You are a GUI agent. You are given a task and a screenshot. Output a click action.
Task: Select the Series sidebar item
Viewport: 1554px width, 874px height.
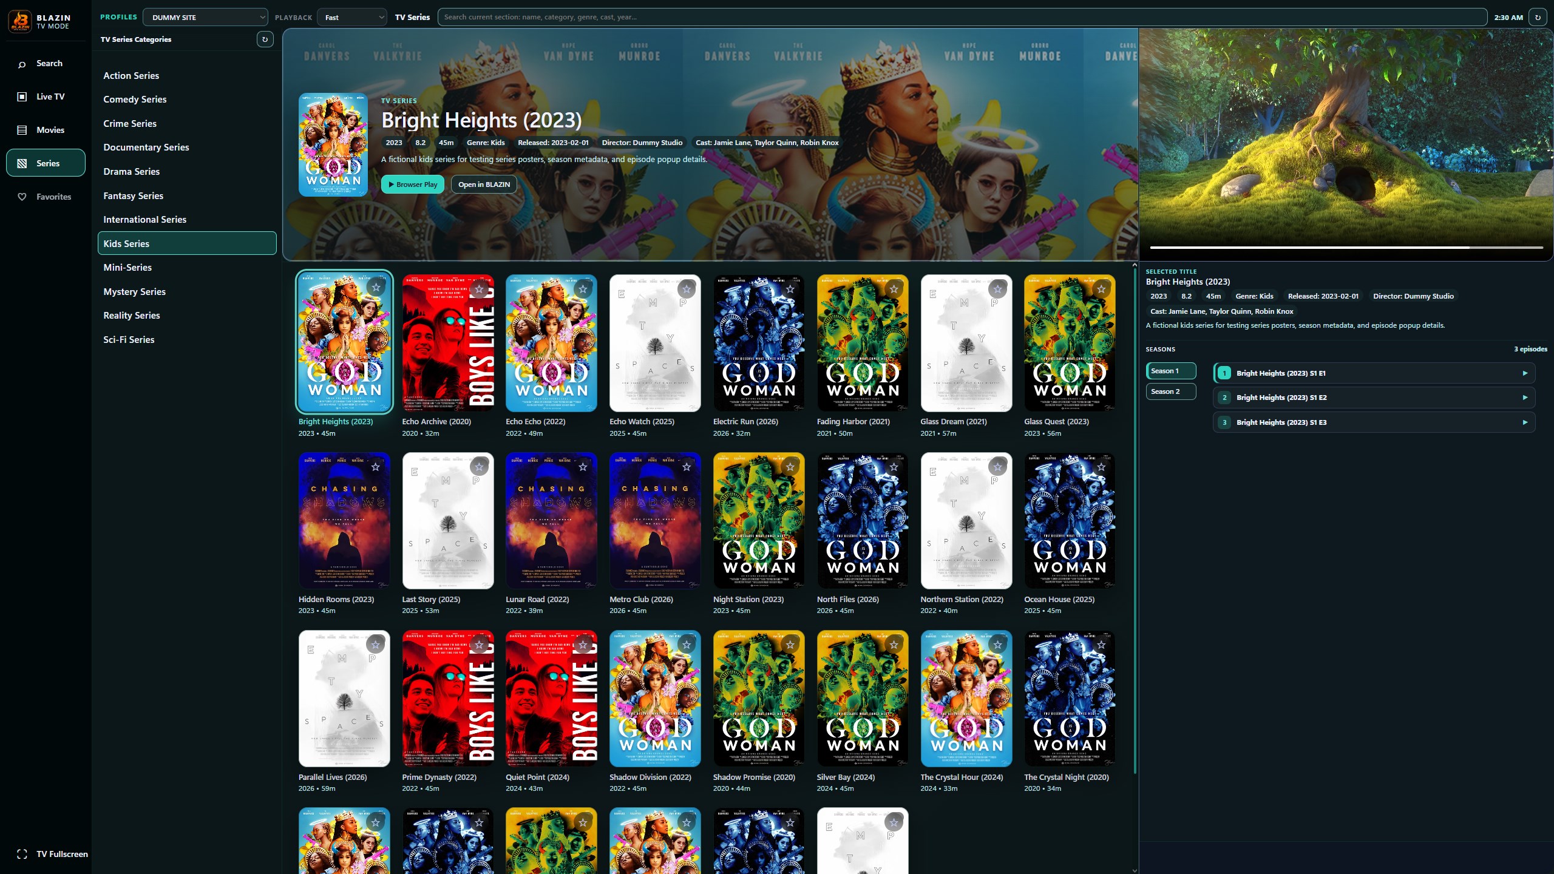(x=46, y=163)
